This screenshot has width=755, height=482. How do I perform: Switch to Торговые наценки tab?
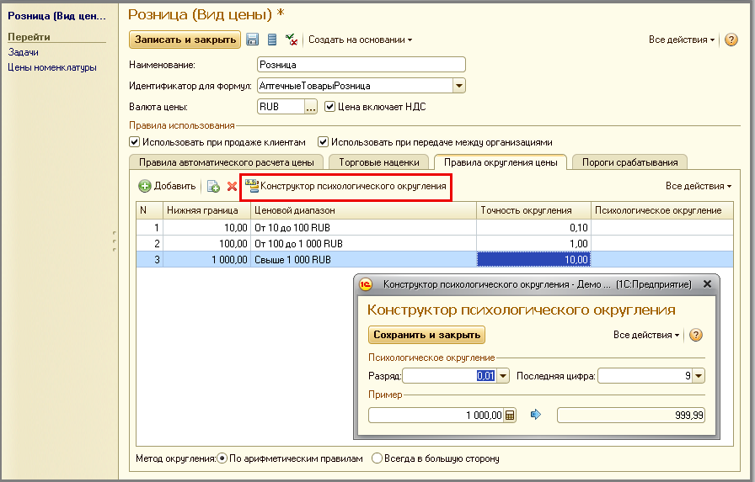379,162
